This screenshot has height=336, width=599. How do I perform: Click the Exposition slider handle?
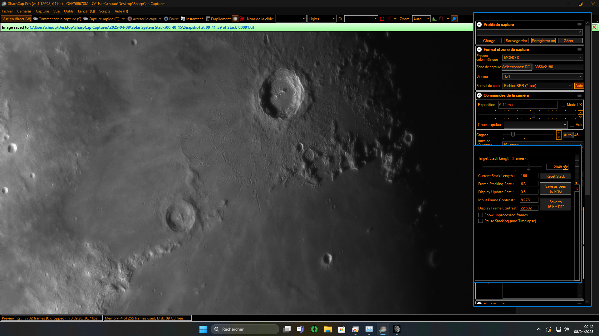pos(533,115)
